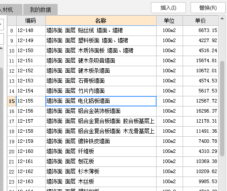The width and height of the screenshot is (227, 191).
Task: Click price value 16296.37
Action: 206,111
